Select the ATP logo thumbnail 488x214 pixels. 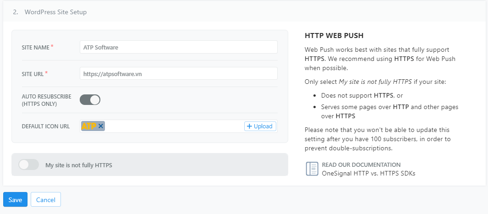(x=89, y=126)
